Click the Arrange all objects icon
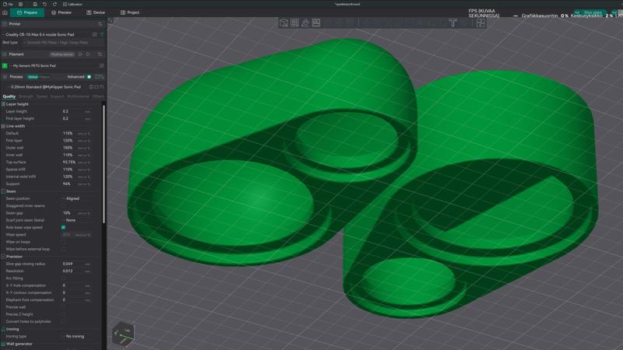This screenshot has height=350, width=623. point(316,23)
